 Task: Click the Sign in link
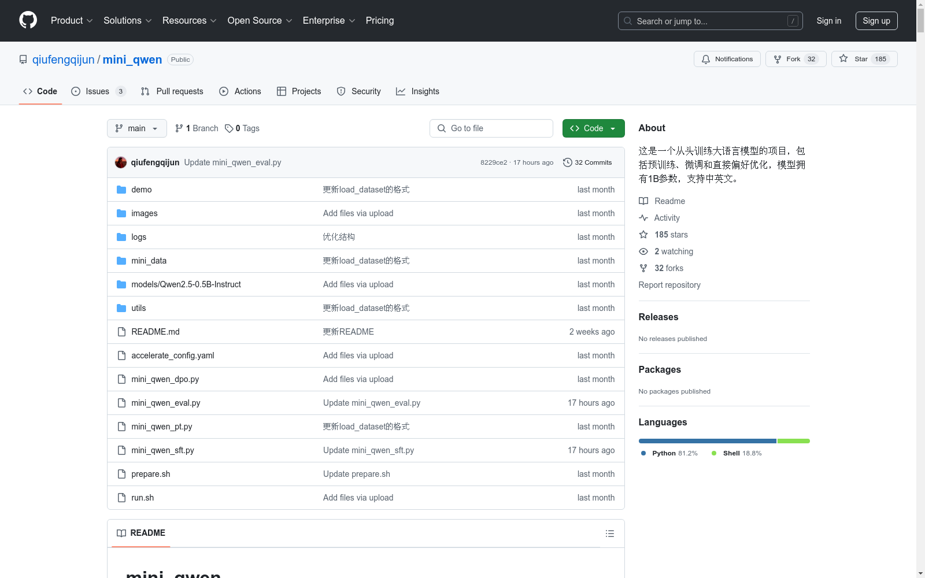[829, 21]
